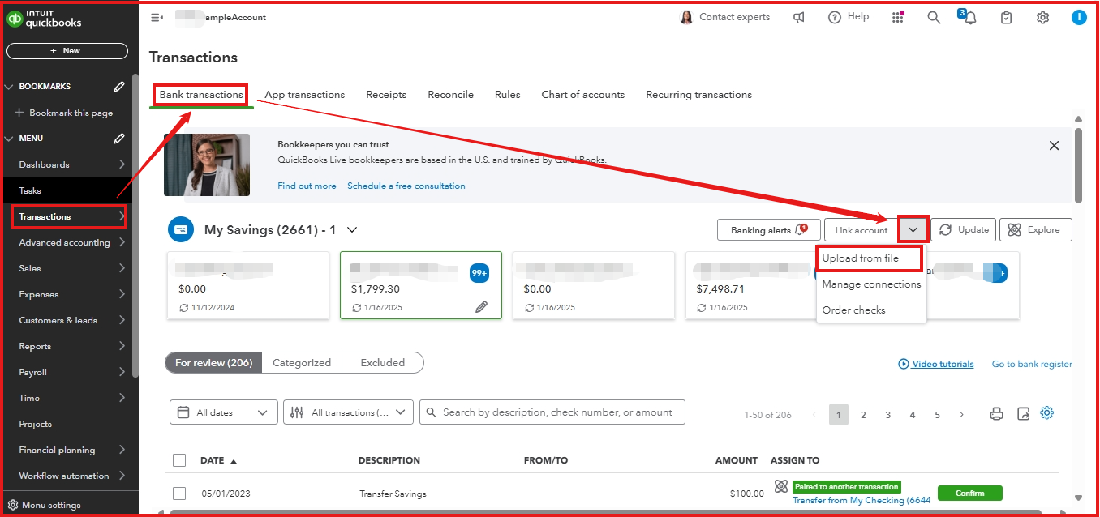
Task: Edit menu with the pencil icon beside MENU
Action: point(119,138)
